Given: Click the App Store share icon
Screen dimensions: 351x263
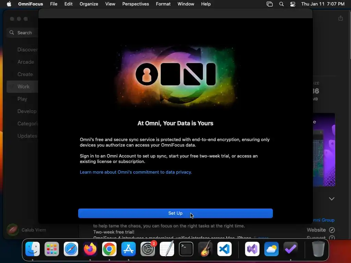Looking at the screenshot, I should click(340, 18).
